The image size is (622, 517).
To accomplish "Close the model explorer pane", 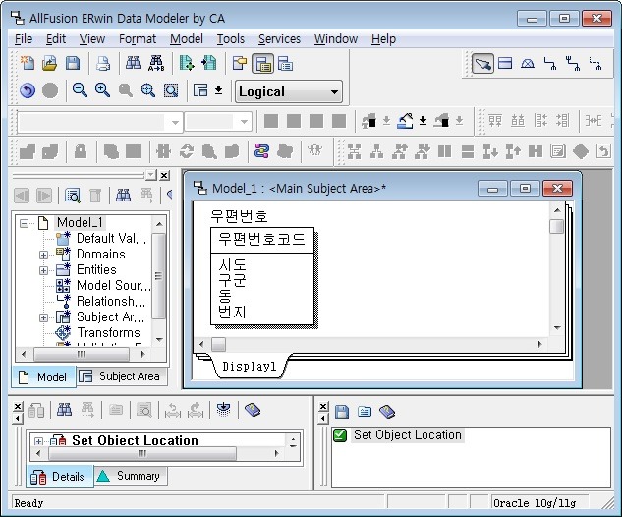I will coord(164,175).
